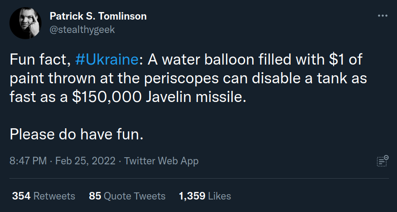Click the small icon right of the timestamp row
397x212 pixels.
[382, 161]
